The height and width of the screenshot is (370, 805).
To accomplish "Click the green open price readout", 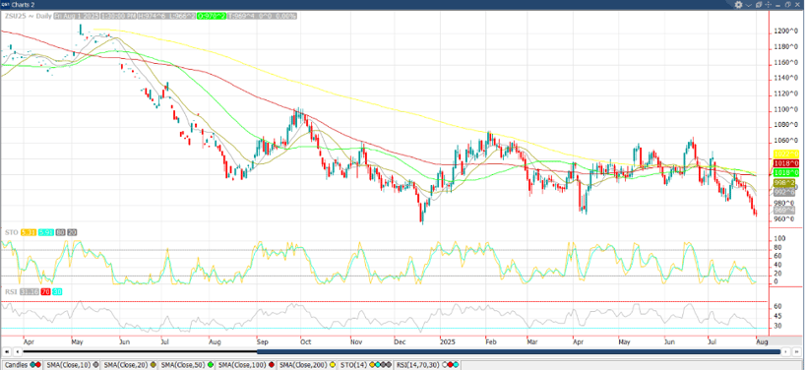I will pyautogui.click(x=211, y=16).
